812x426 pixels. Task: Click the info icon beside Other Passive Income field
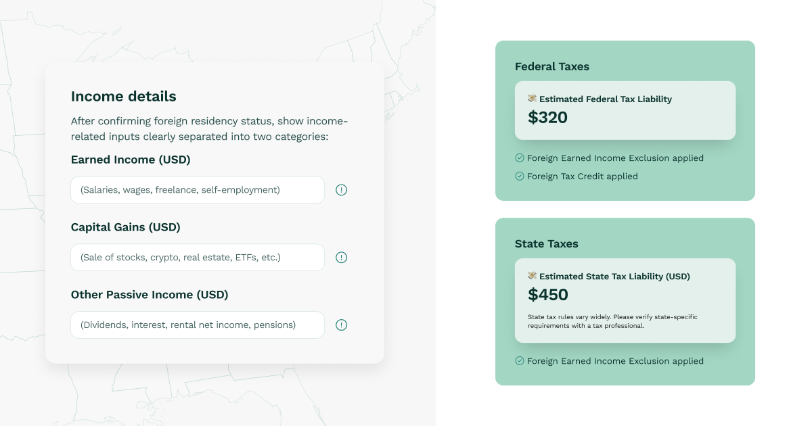click(341, 325)
